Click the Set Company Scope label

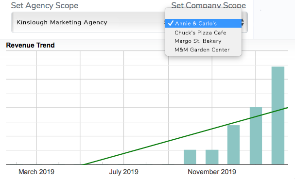tap(208, 5)
